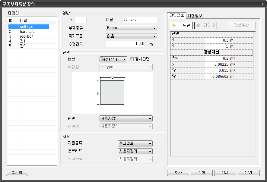Switch to the 재질정보 tab
267x182 pixels.
(x=195, y=16)
